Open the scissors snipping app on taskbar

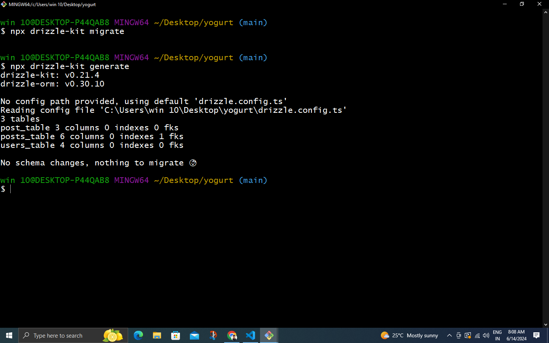coord(213,335)
